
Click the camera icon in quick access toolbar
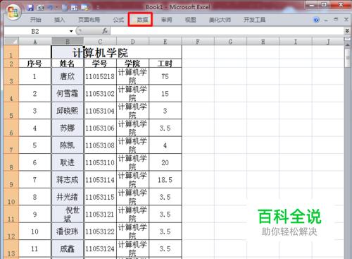[x=40, y=8]
